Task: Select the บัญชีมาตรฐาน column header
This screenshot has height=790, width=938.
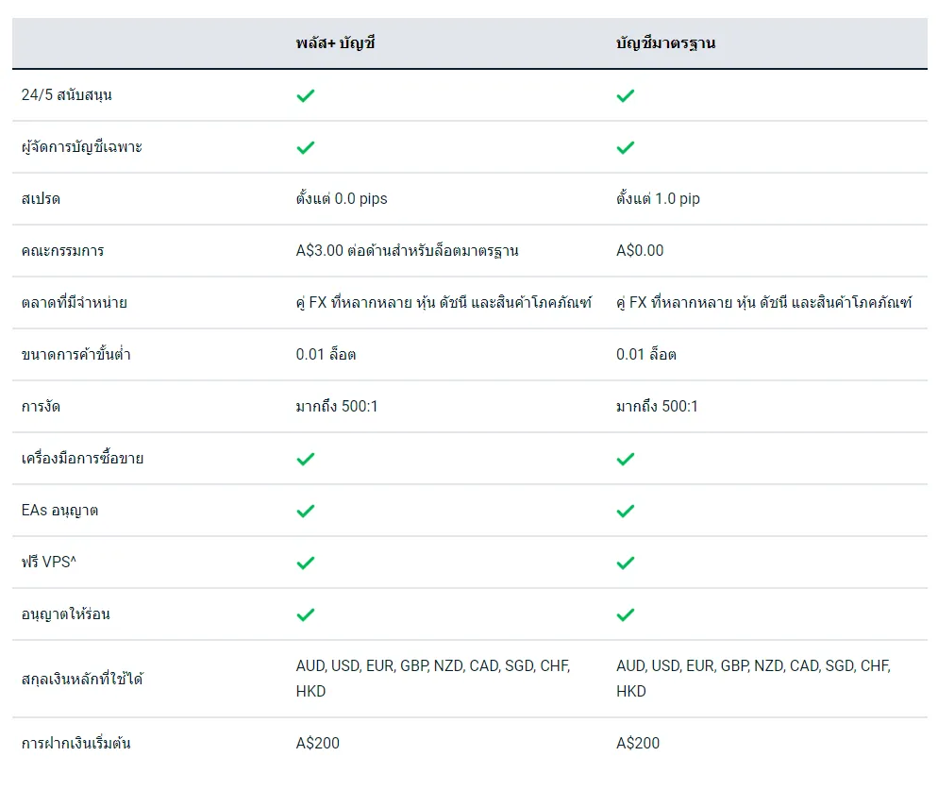Action: point(665,43)
